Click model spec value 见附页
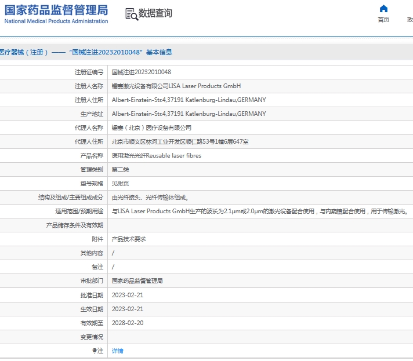413x361 pixels. (121, 184)
